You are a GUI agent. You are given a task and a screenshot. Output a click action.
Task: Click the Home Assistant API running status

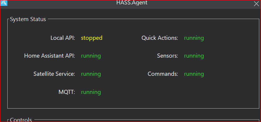point(91,56)
